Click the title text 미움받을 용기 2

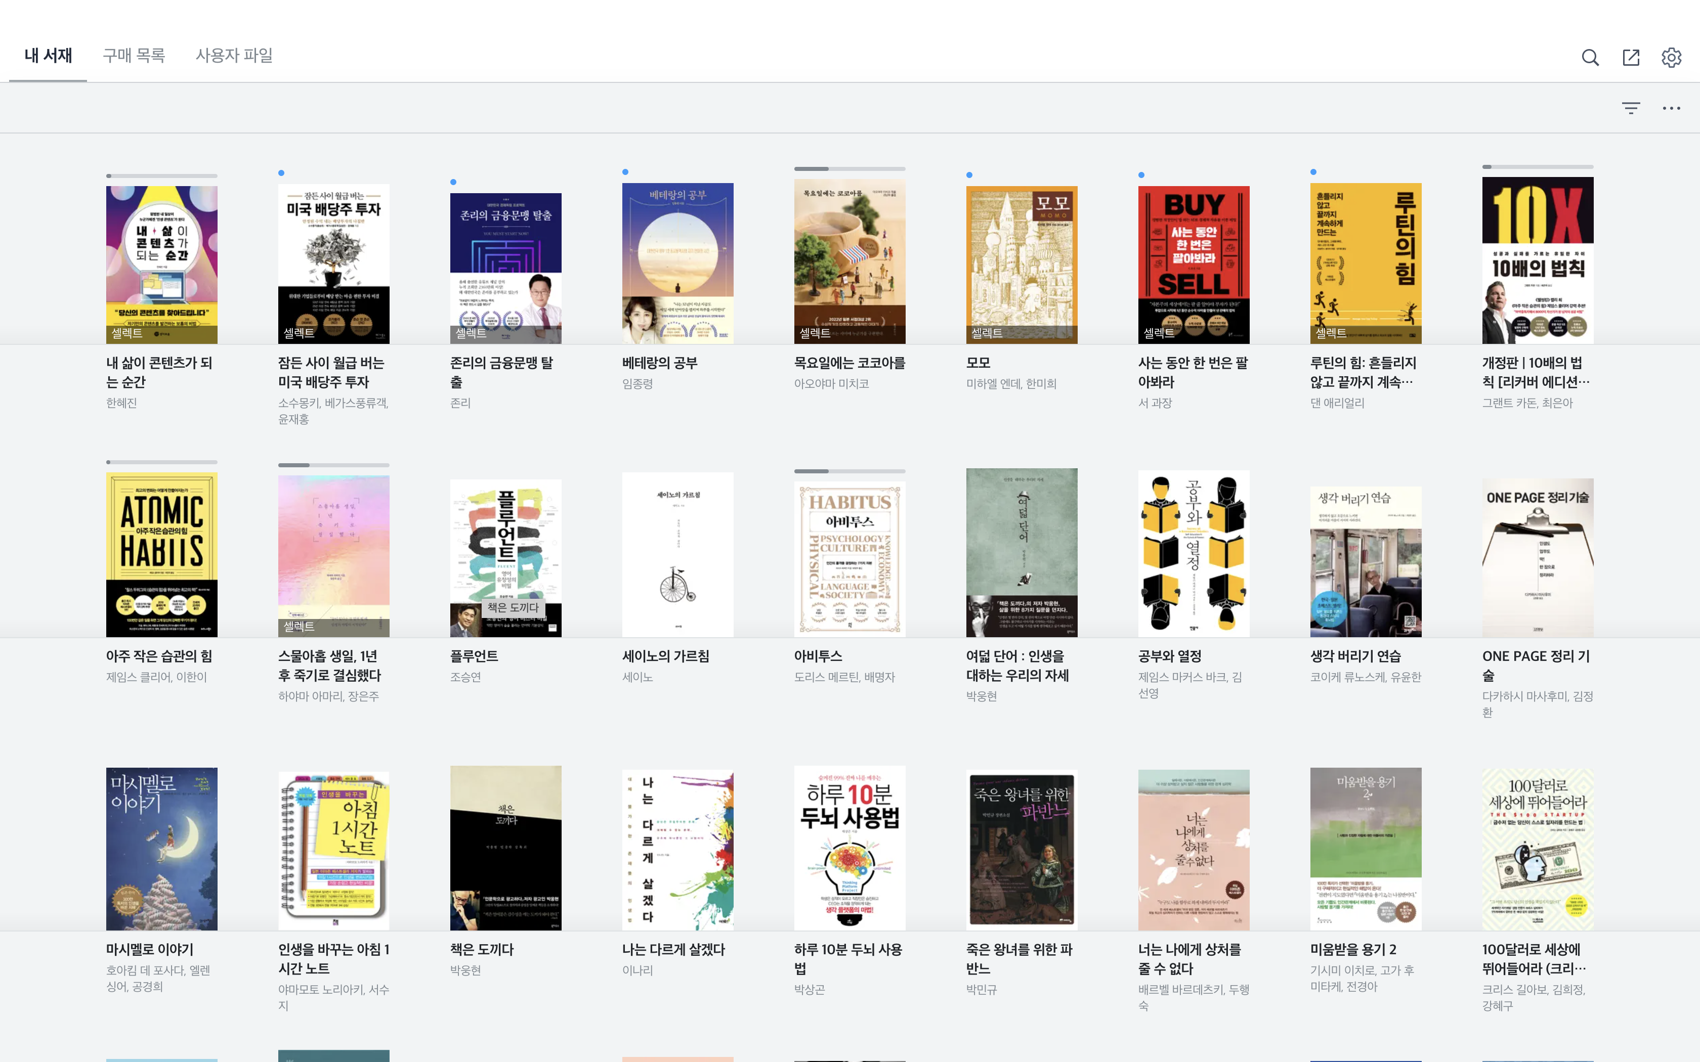(1353, 949)
